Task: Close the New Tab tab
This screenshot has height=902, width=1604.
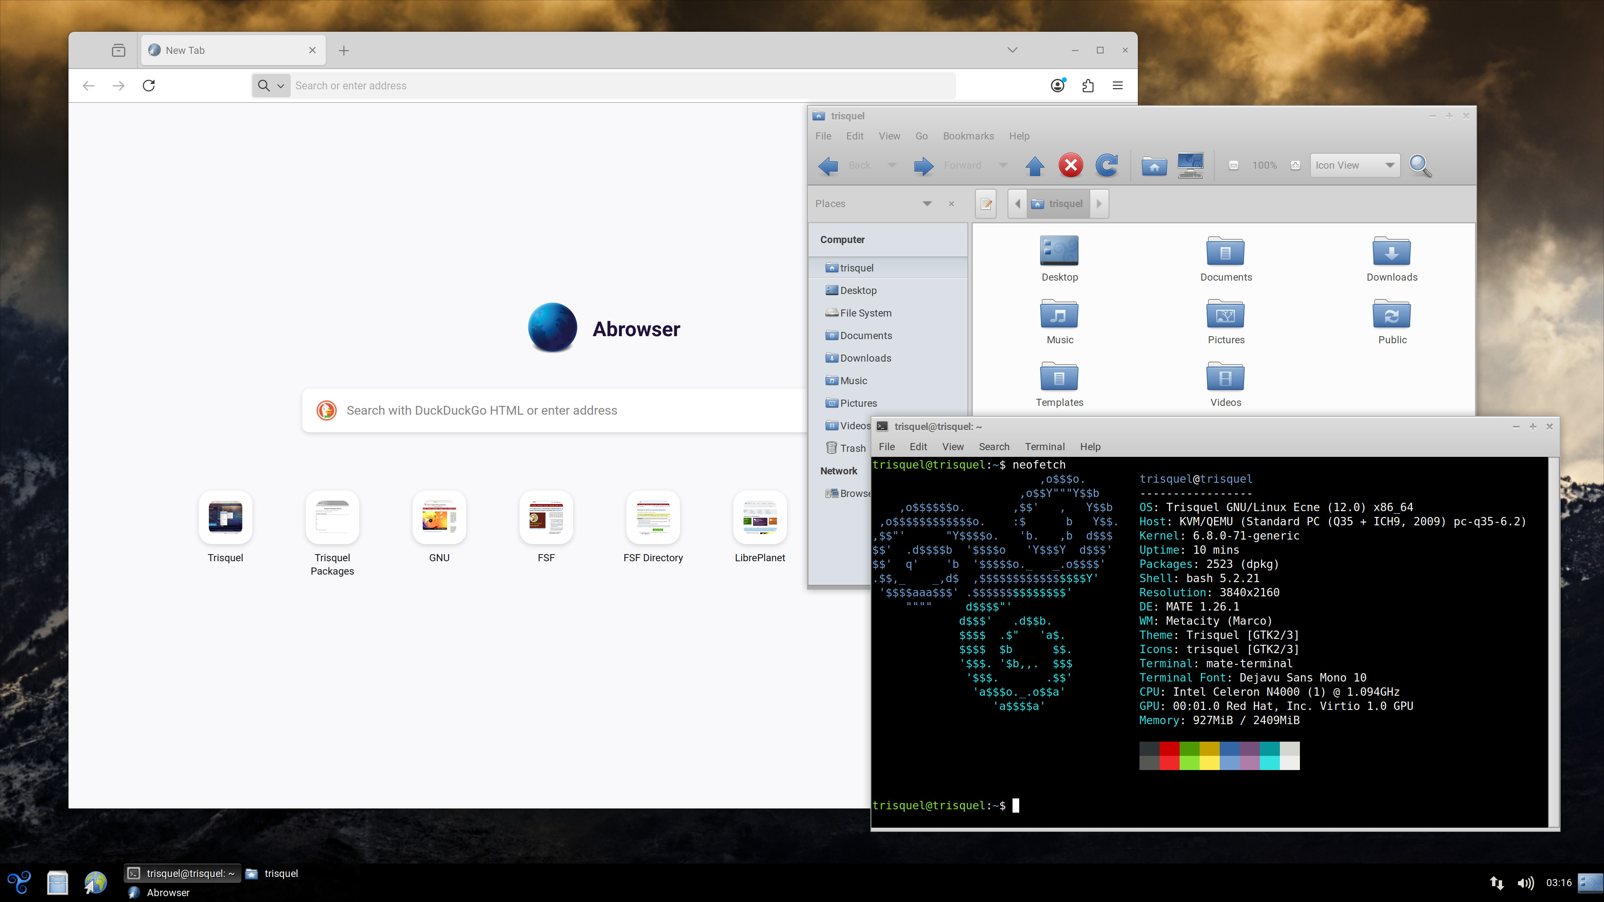Action: point(312,51)
